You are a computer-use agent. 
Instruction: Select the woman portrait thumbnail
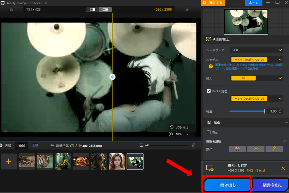point(117,161)
